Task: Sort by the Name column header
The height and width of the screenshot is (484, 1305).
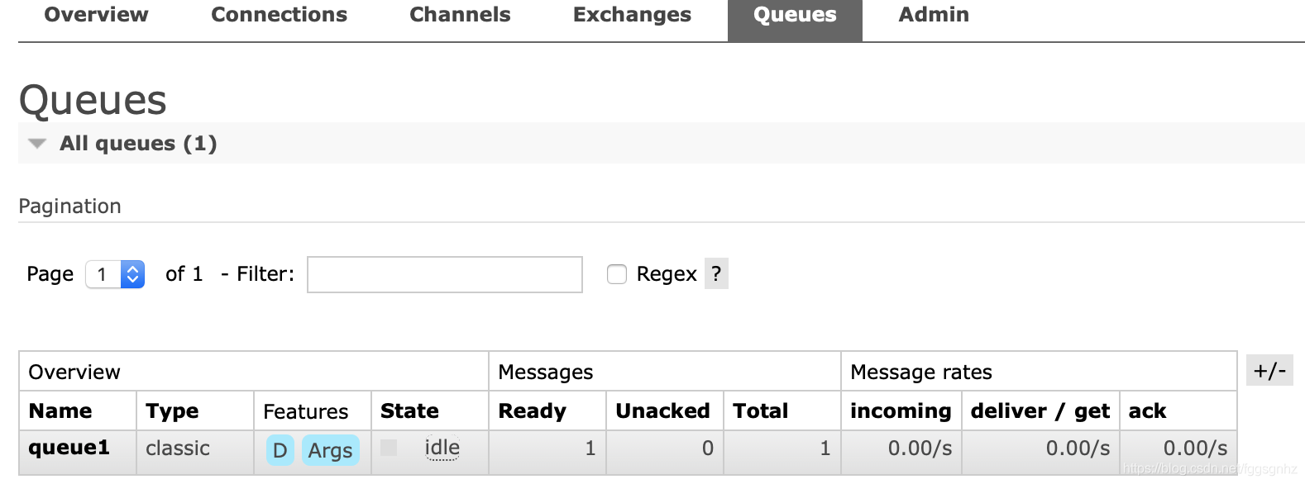Action: pos(60,410)
